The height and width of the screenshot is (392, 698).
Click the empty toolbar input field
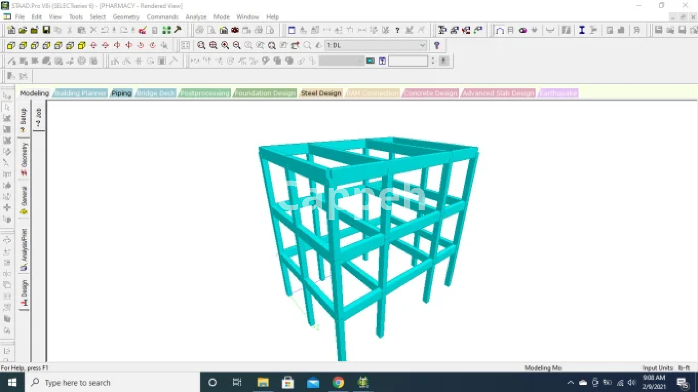[x=408, y=61]
